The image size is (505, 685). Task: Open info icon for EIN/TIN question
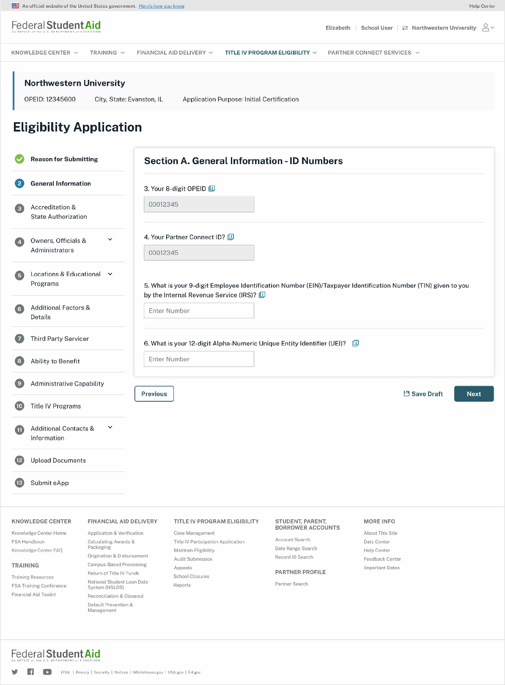262,295
